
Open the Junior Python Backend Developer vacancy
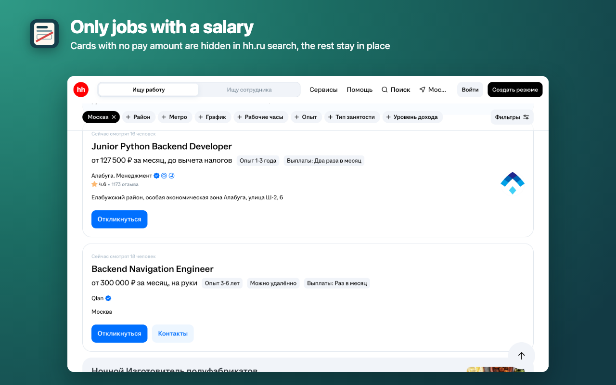click(162, 146)
